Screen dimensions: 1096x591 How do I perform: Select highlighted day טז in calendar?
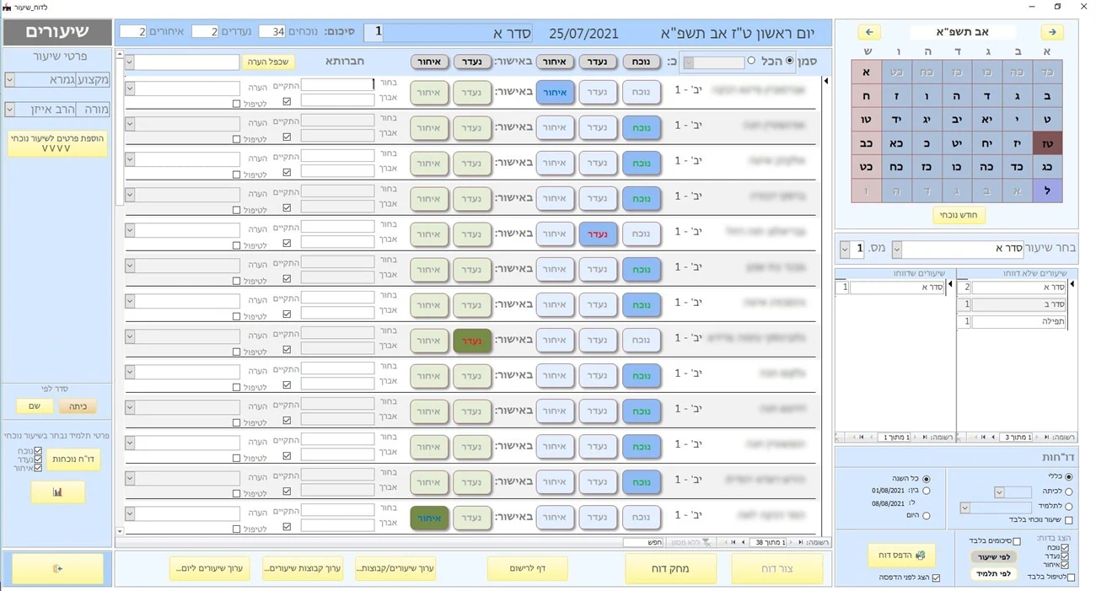[1047, 143]
